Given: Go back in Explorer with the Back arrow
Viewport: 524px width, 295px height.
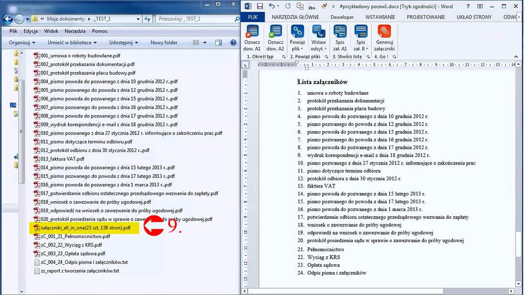Looking at the screenshot, I should pyautogui.click(x=8, y=19).
